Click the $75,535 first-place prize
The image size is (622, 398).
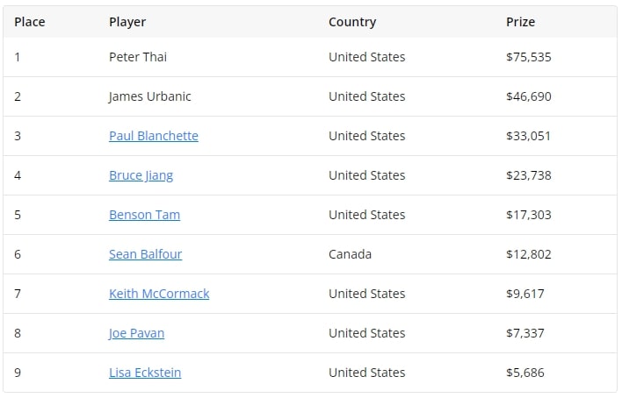point(529,57)
